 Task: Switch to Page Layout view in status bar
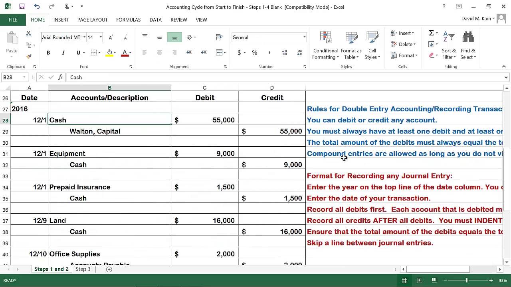click(x=420, y=281)
